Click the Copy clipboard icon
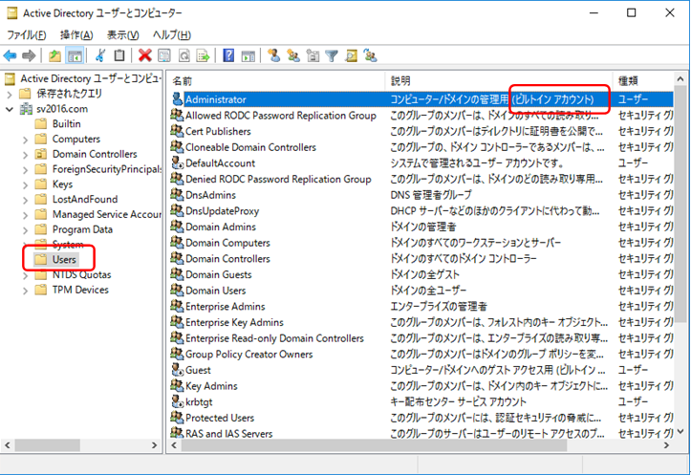This screenshot has height=475, width=691. point(119,56)
